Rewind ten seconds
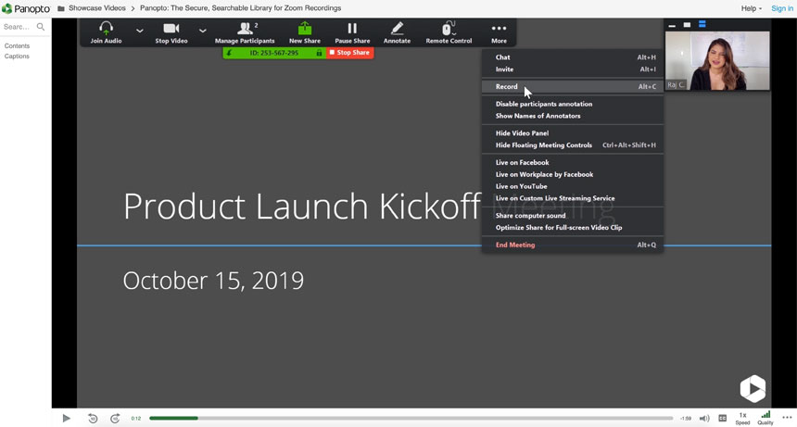 click(x=93, y=419)
